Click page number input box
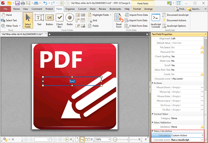This screenshot has width=208, height=143. (x=43, y=139)
